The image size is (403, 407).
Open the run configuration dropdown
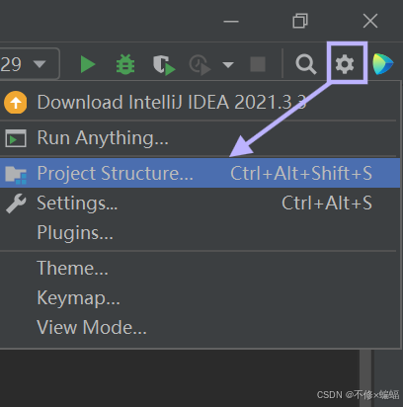coord(30,63)
